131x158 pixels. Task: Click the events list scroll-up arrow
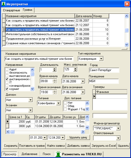click(x=126, y=16)
